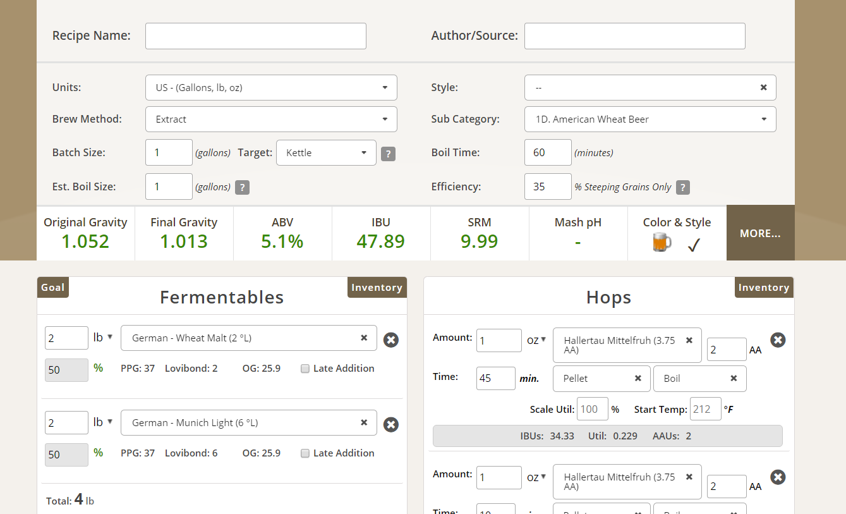Click the Wheat Malt amount field
This screenshot has width=846, height=514.
point(66,338)
